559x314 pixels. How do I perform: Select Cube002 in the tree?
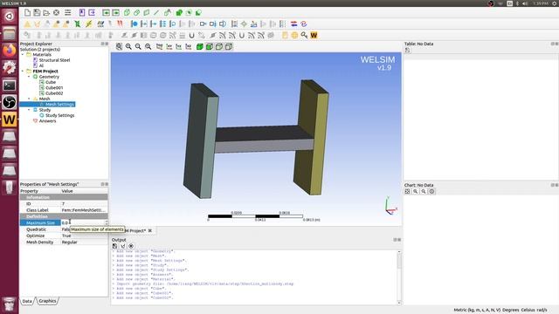54,93
